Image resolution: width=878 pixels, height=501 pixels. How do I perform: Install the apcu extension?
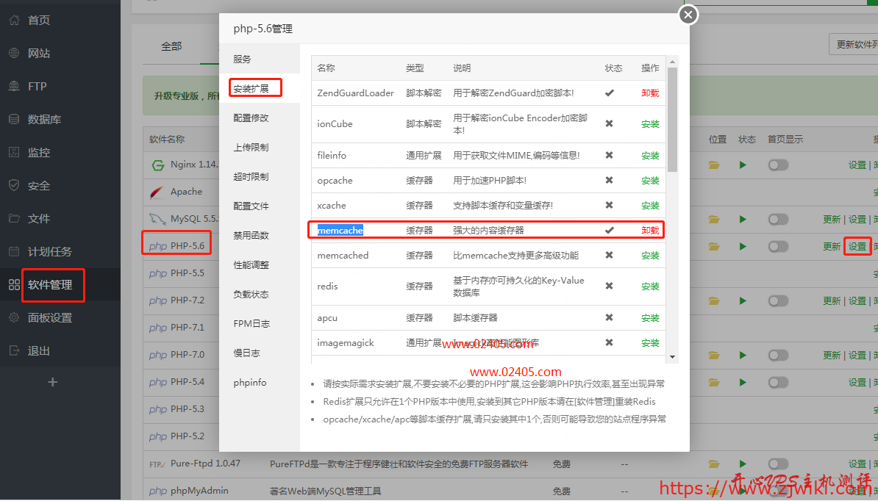click(x=650, y=318)
